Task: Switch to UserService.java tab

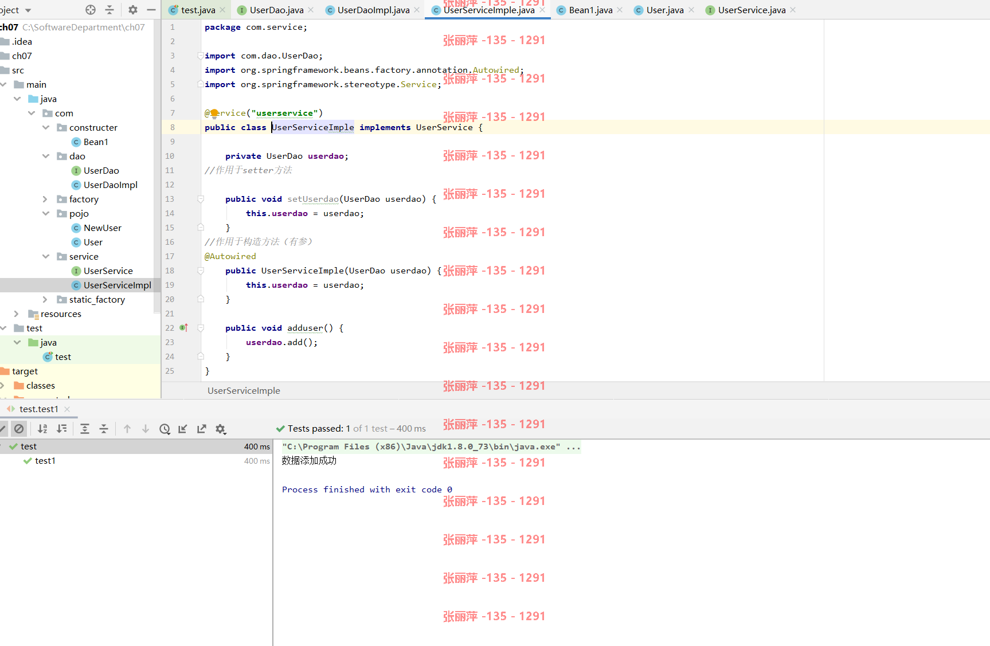Action: [x=752, y=10]
